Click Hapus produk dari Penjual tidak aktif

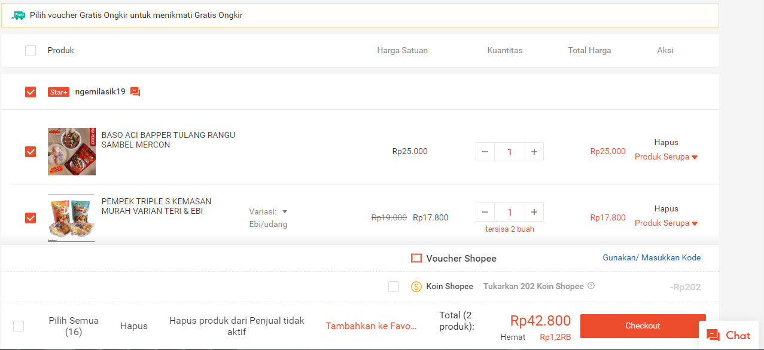click(x=237, y=326)
